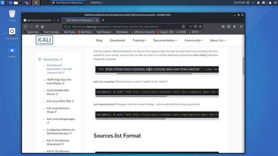Open Kali Linux Forensics Mode sidebar link

pos(58,110)
